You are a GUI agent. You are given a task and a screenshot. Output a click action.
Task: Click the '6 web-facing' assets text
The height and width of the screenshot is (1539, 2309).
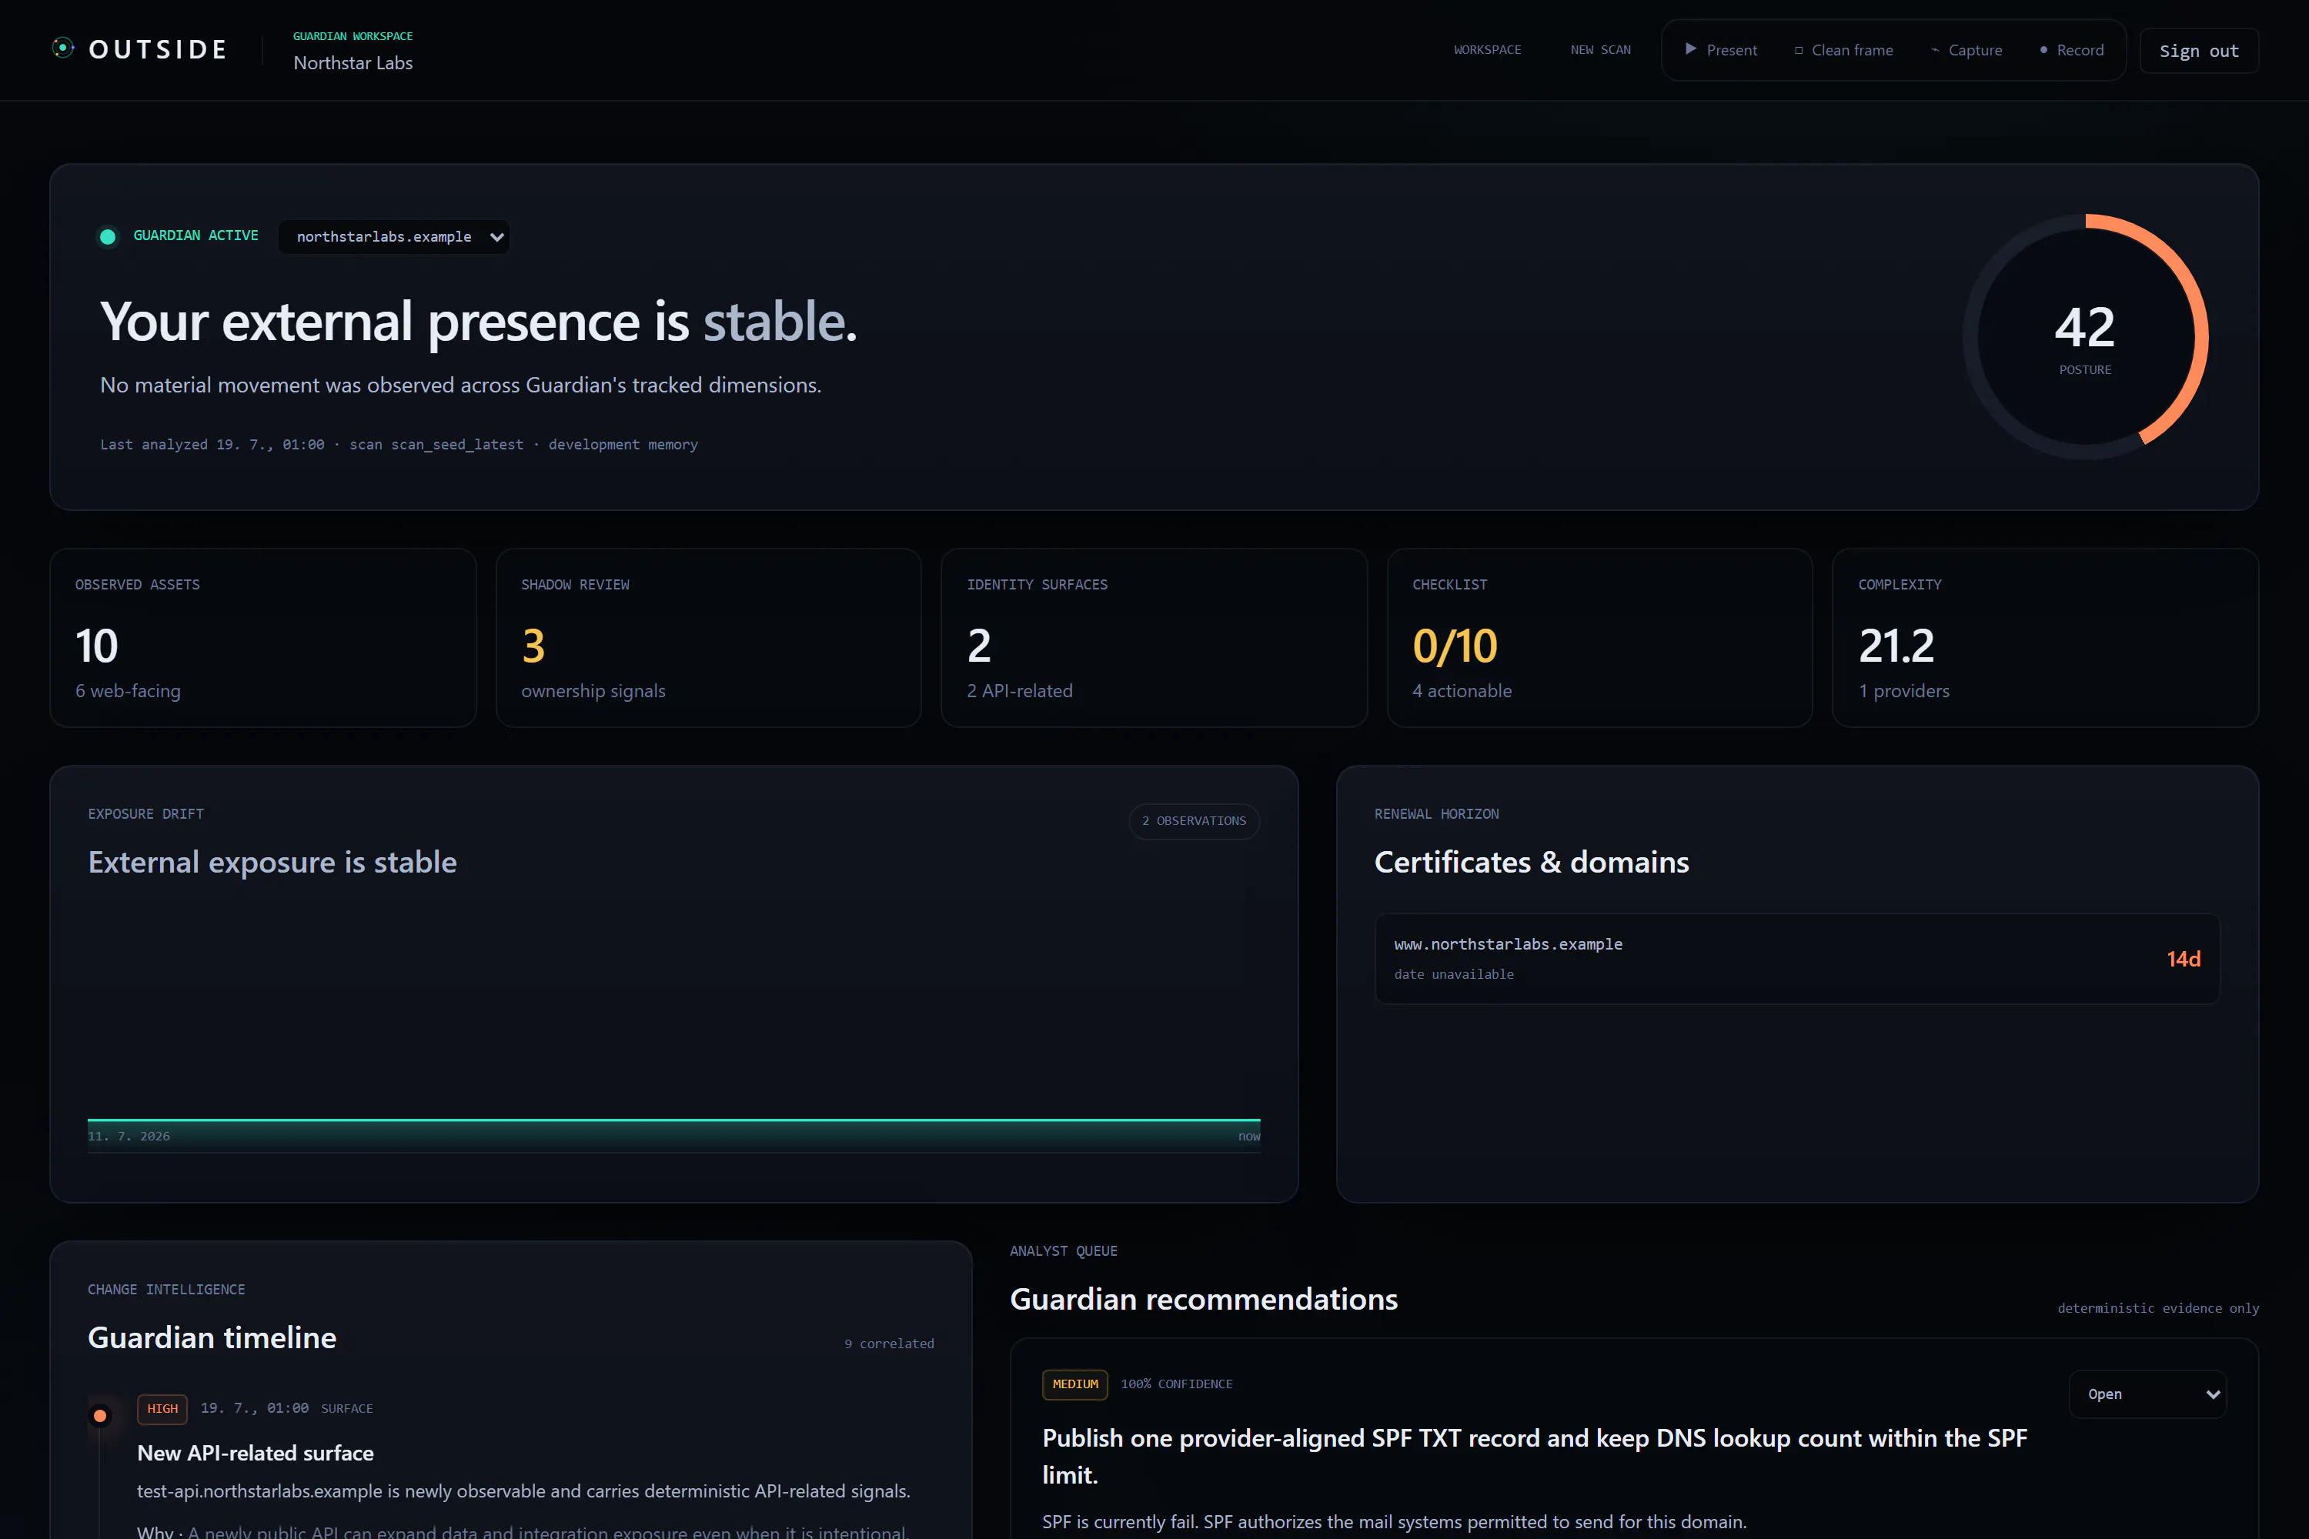coord(128,691)
